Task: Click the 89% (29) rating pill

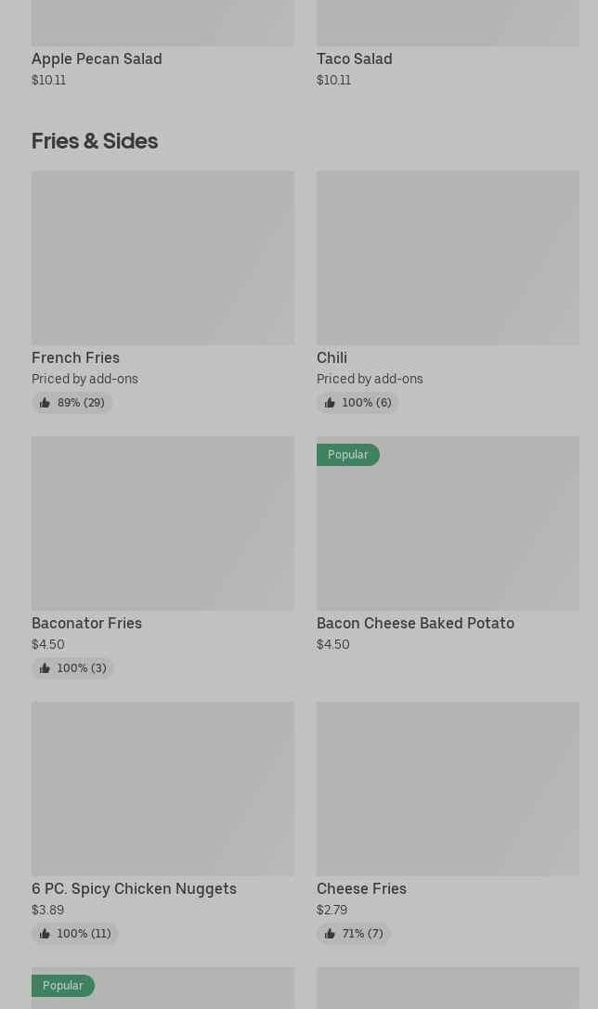Action: [72, 403]
